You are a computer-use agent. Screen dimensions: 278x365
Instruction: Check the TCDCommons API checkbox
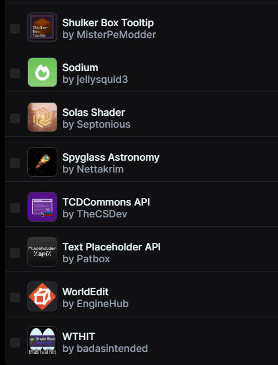(15, 207)
